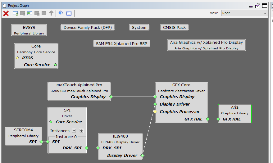Click the gray up arrow toolbar icon

51,13
